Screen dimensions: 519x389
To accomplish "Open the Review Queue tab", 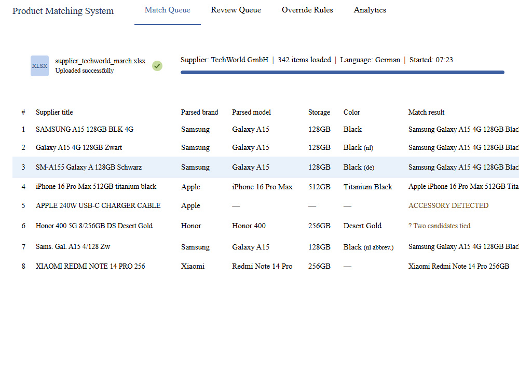I will (236, 10).
